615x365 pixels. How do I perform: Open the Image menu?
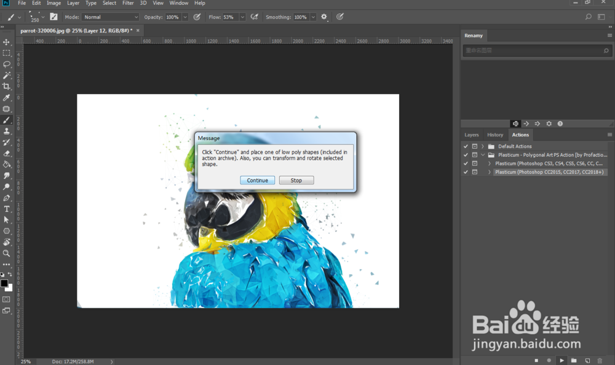(54, 3)
